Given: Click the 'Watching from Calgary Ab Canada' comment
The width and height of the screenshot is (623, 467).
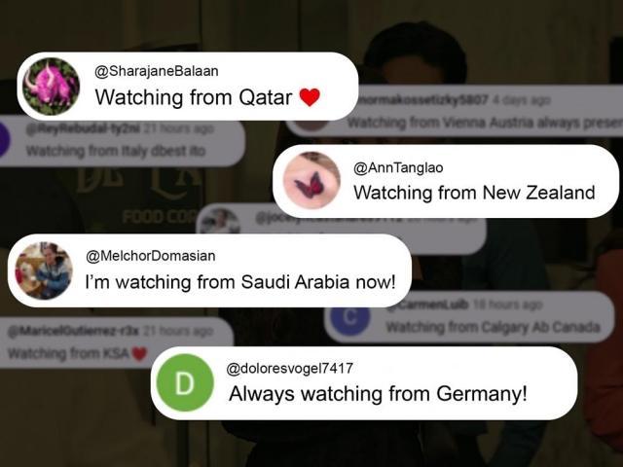Looking at the screenshot, I should 494,327.
